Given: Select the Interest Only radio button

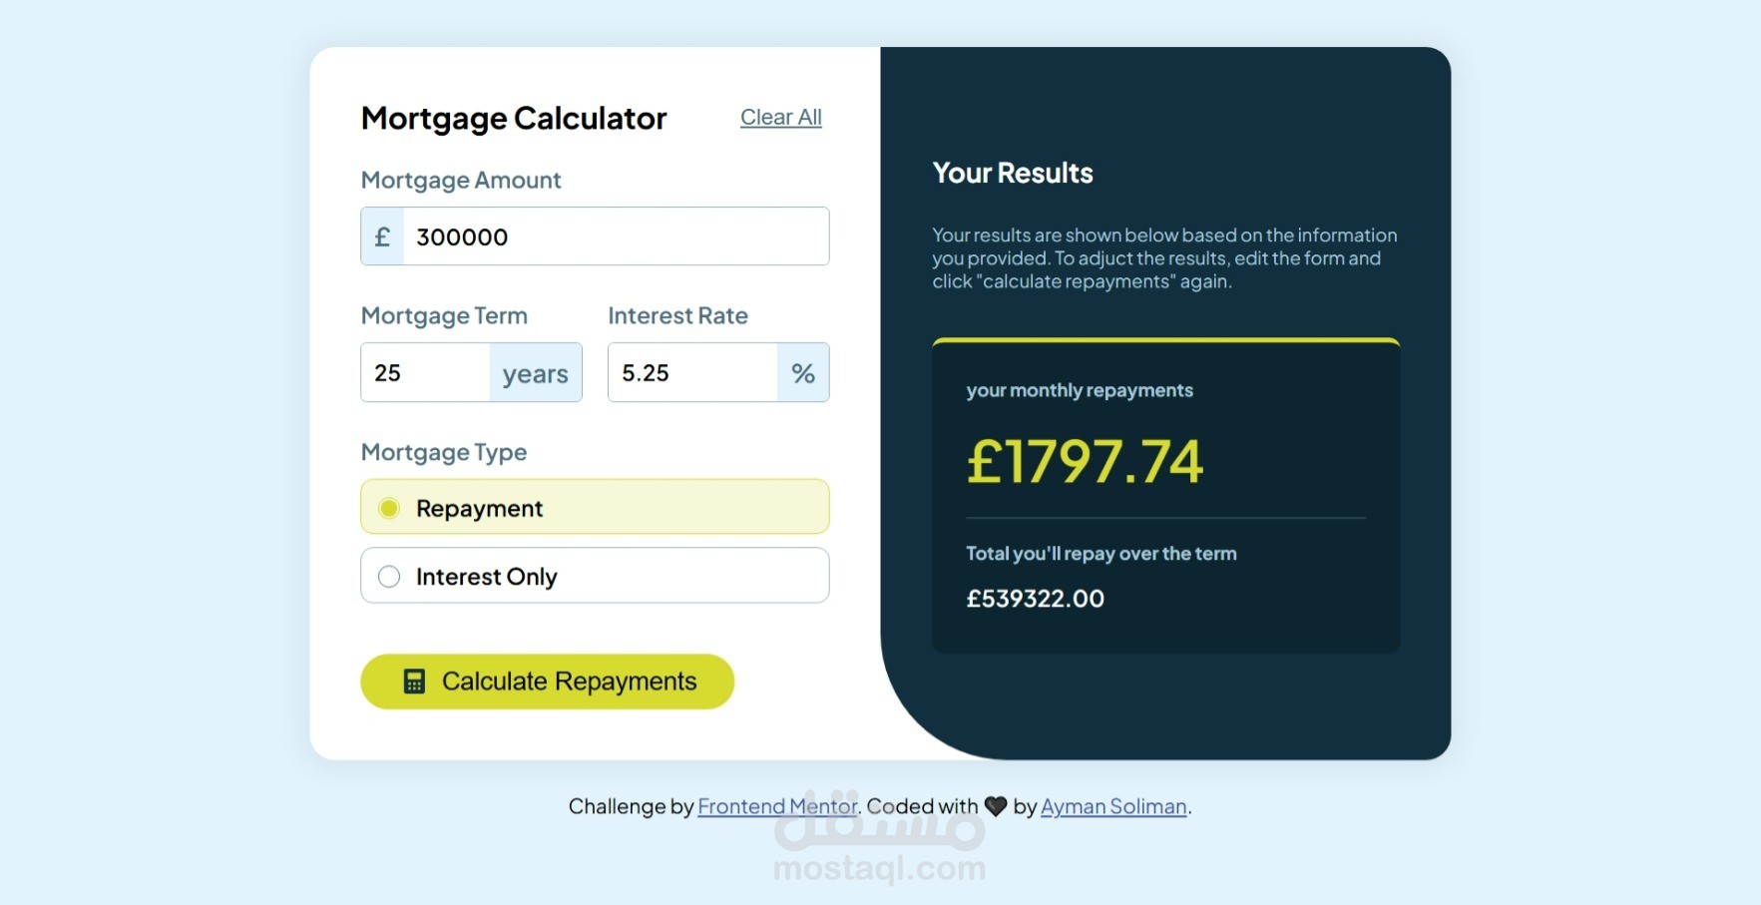Looking at the screenshot, I should coord(389,577).
